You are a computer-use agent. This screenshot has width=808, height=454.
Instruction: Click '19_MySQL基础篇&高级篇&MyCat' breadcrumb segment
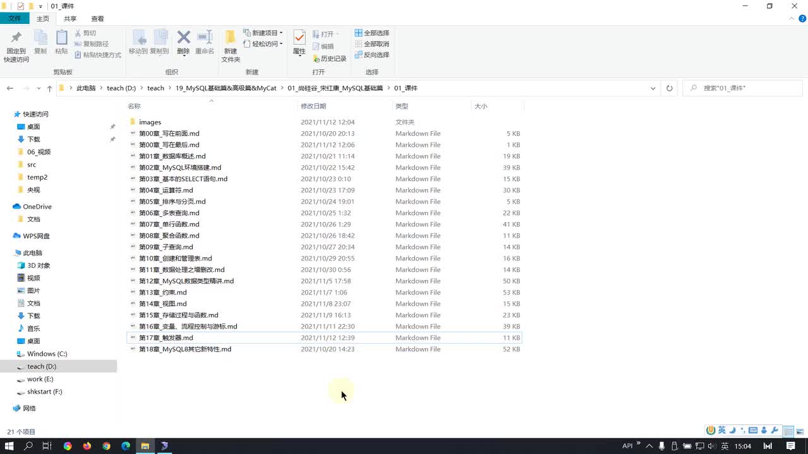[x=226, y=88]
